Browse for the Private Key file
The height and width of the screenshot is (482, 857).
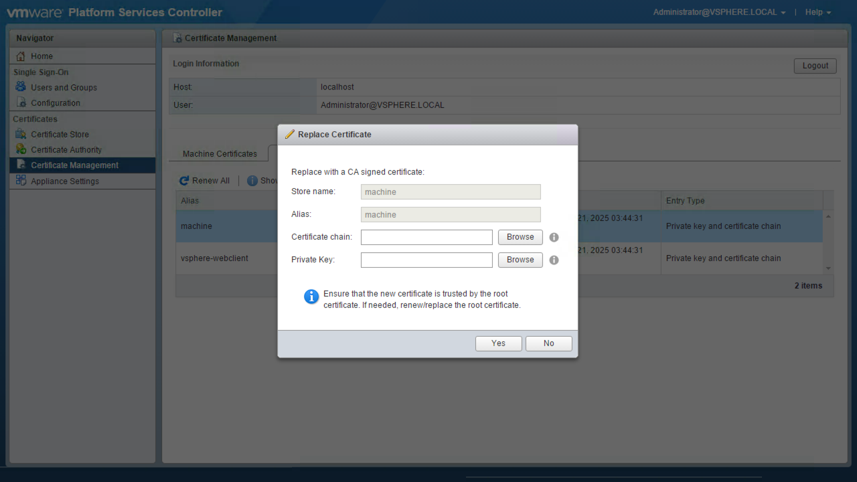[520, 260]
